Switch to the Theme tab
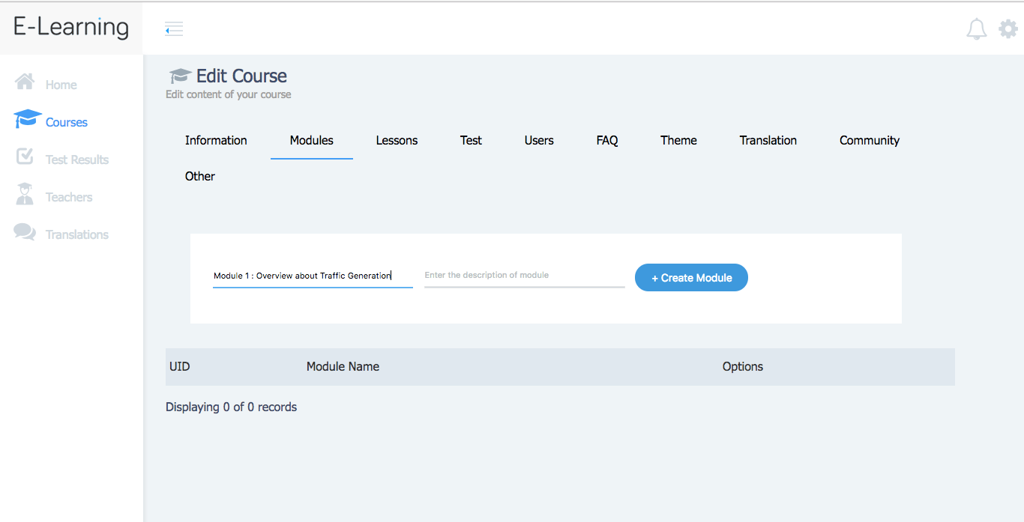 pos(678,140)
